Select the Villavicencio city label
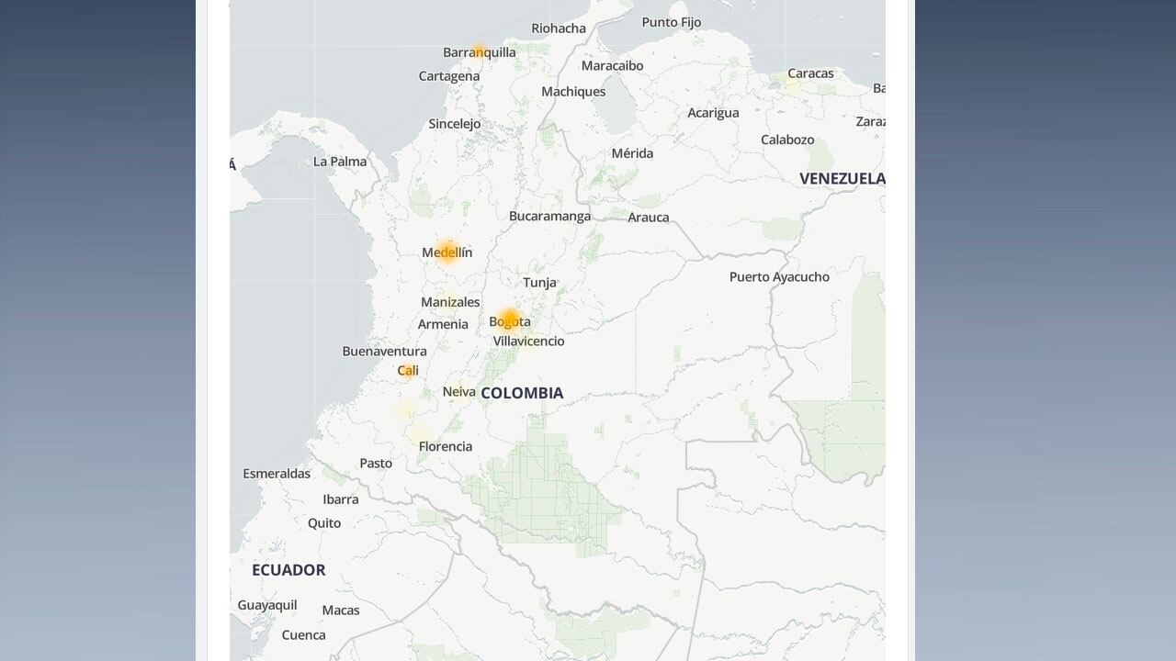The image size is (1176, 661). click(x=528, y=340)
